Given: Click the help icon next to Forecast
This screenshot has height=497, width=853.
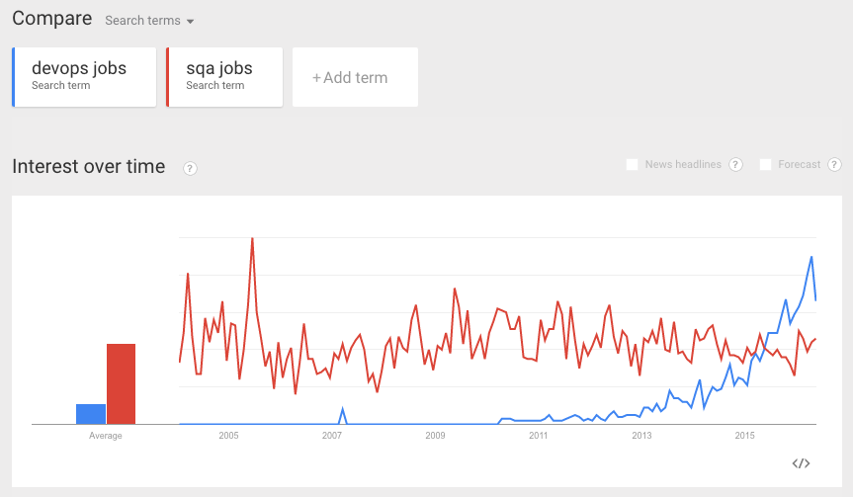Looking at the screenshot, I should (835, 164).
